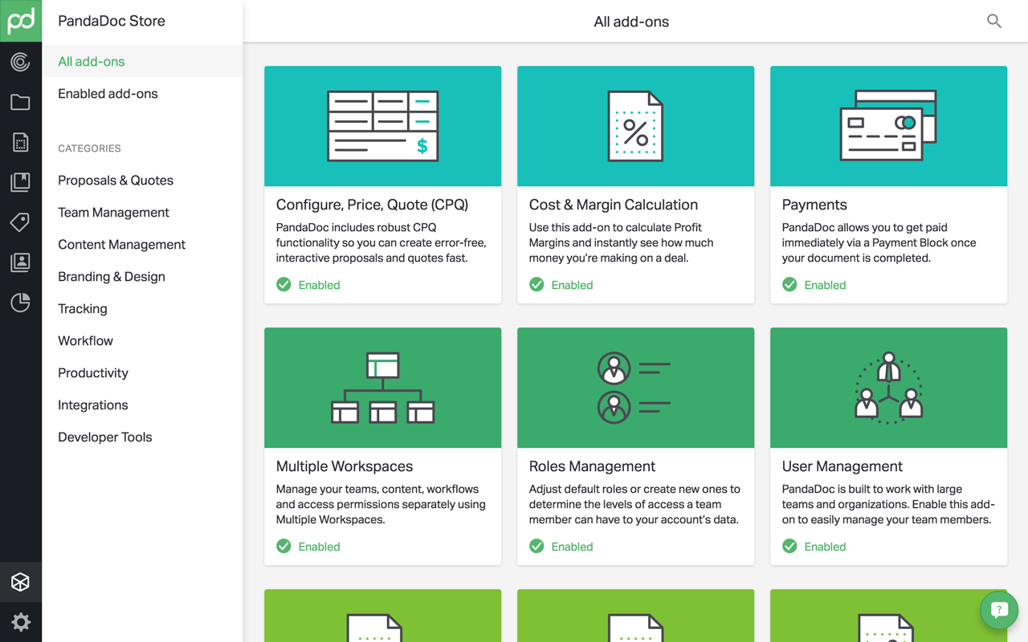Click the "All add-ons" page header title
The width and height of the screenshot is (1028, 642).
tap(631, 22)
